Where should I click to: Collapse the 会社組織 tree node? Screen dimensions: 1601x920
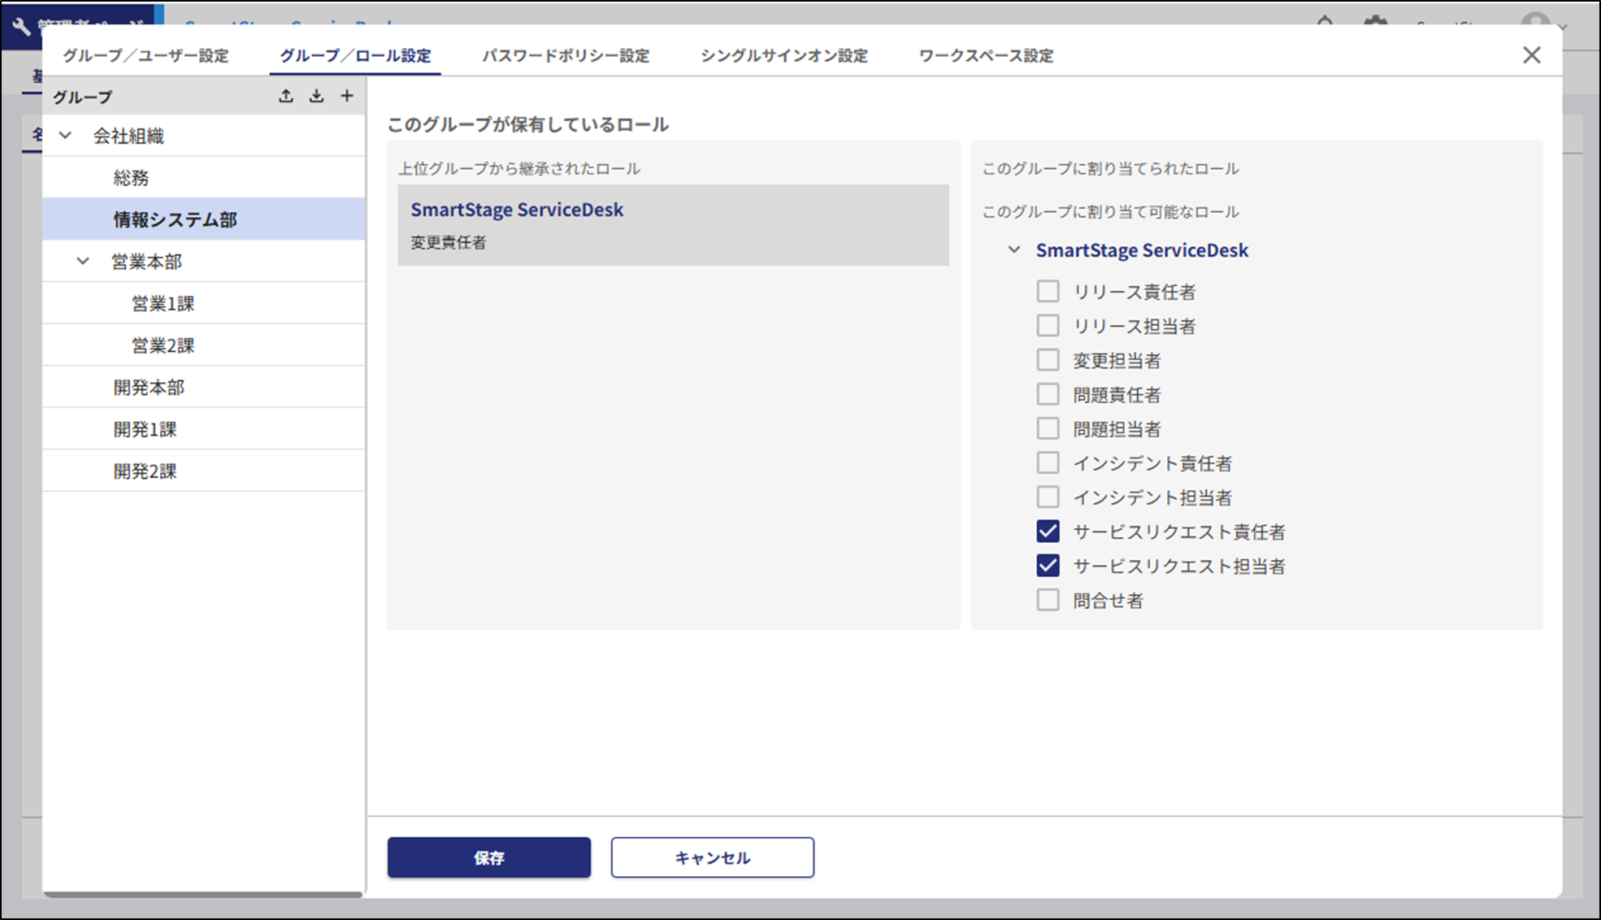coord(64,136)
